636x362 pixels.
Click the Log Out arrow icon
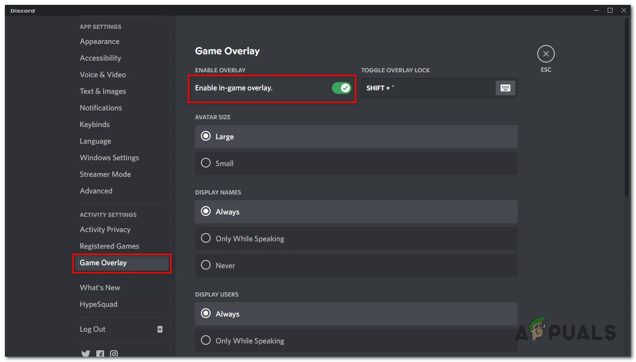click(160, 329)
